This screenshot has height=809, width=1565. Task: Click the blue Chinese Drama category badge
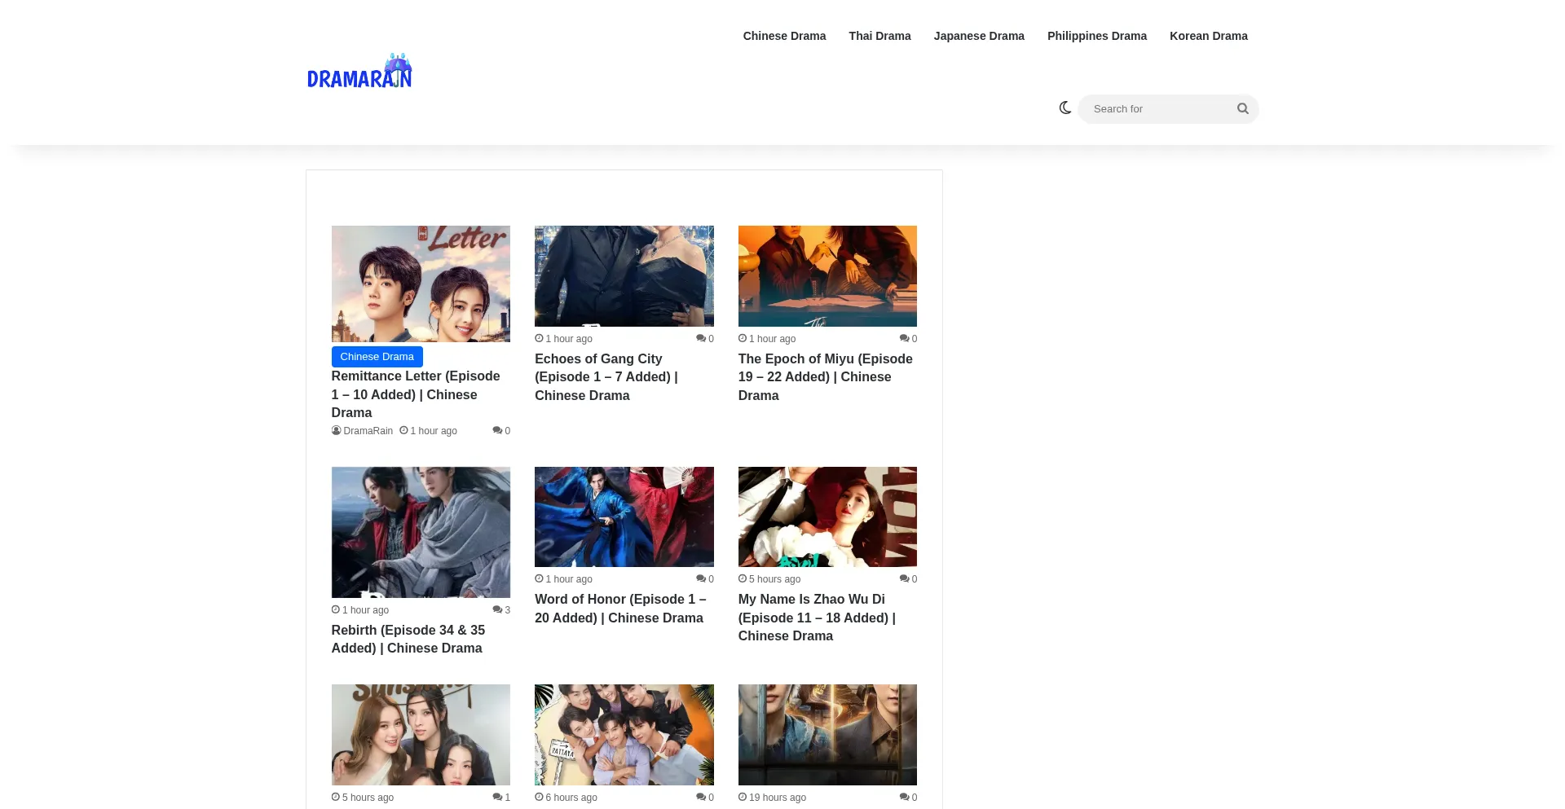click(x=377, y=357)
